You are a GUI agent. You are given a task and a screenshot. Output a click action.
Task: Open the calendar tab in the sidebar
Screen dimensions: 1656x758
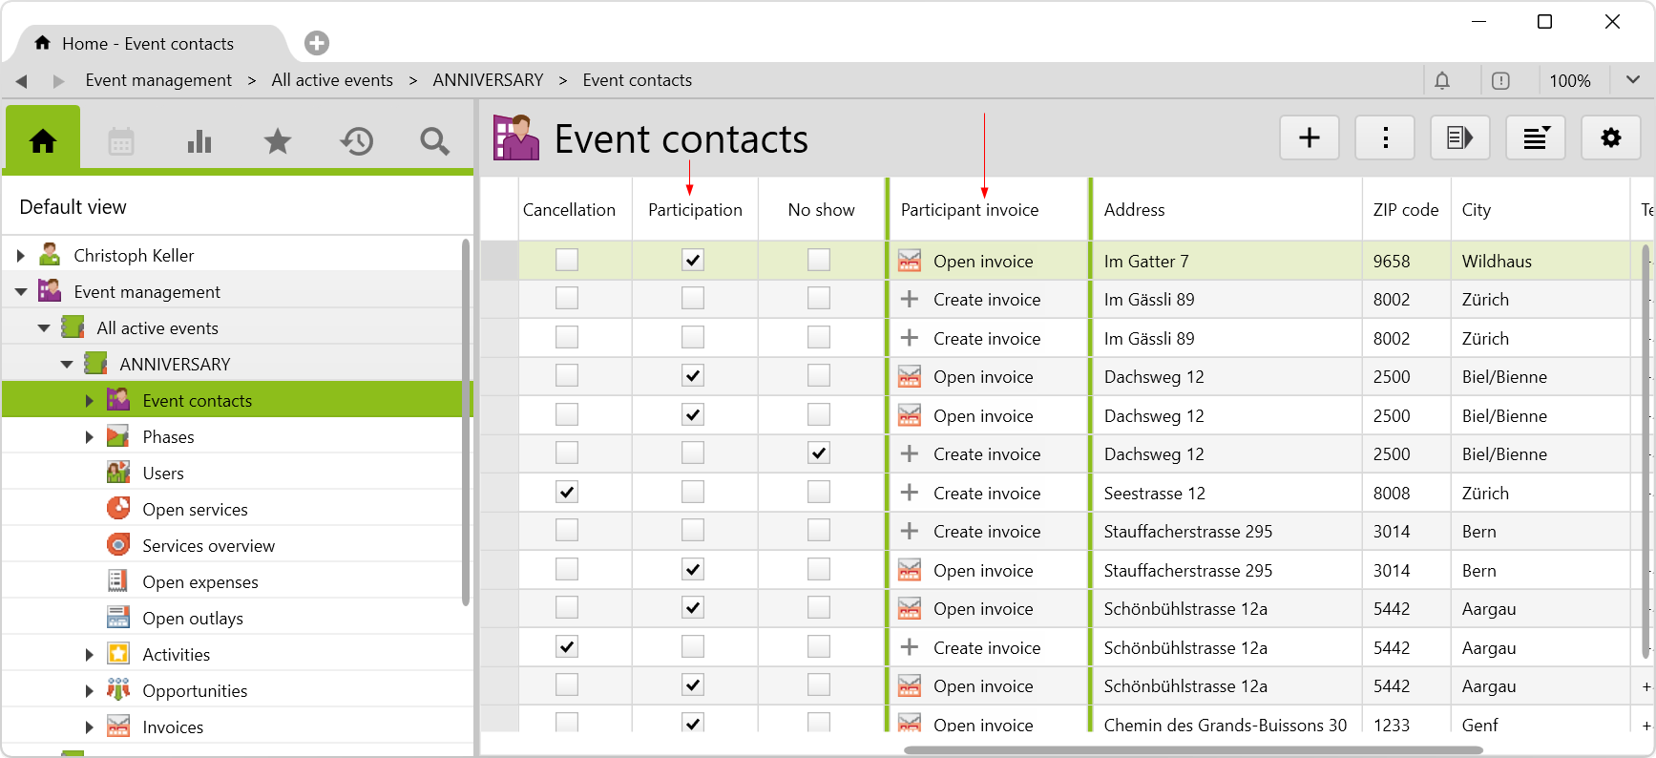121,142
